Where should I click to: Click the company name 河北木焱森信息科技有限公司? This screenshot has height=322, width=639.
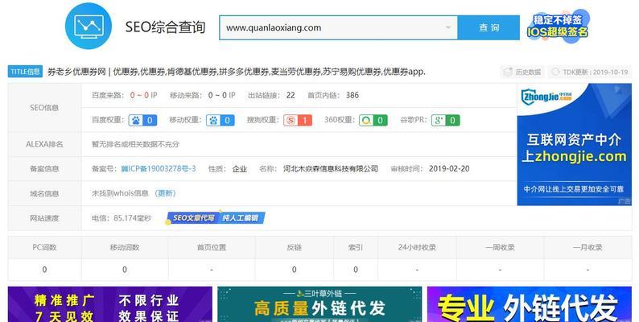tap(331, 169)
